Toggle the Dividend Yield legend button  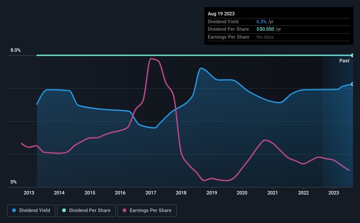point(31,211)
